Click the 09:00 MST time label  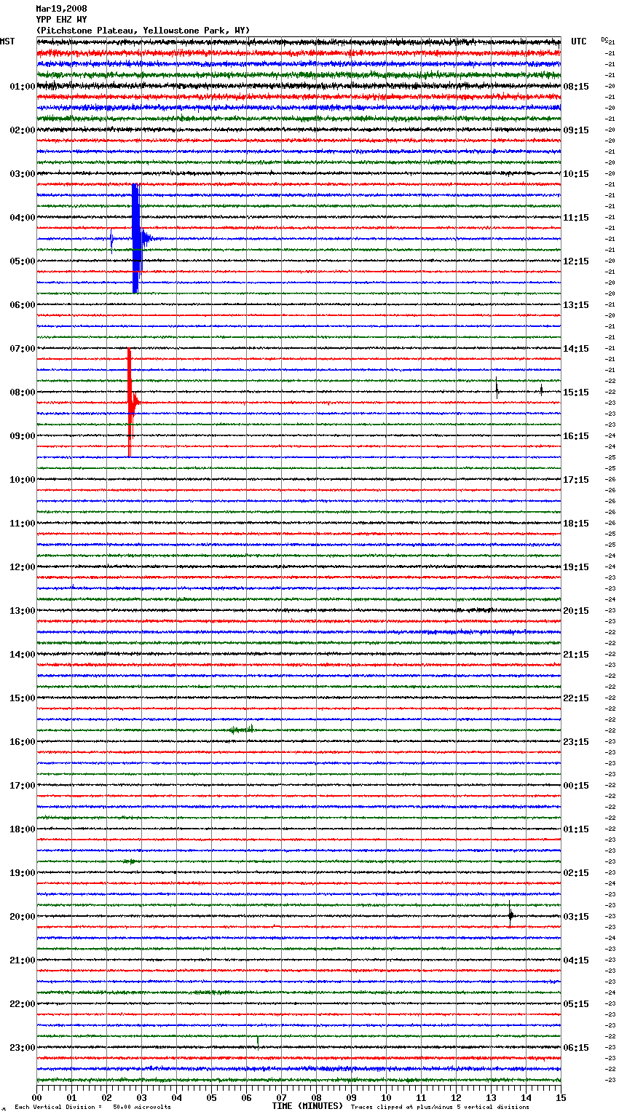click(x=23, y=436)
